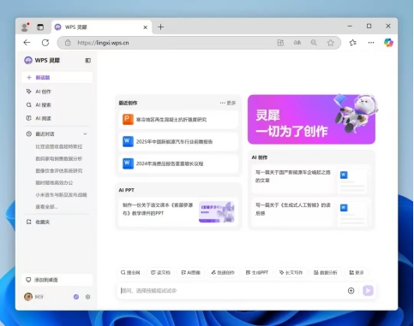Viewport: 414px width, 326px height.
Task: Collapse the WPS 灵犀 sidebar panel icon
Action: [x=88, y=61]
